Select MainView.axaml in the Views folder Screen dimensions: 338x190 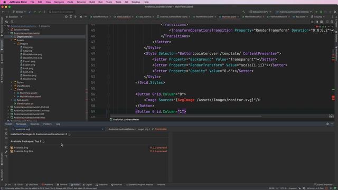[x=29, y=93]
